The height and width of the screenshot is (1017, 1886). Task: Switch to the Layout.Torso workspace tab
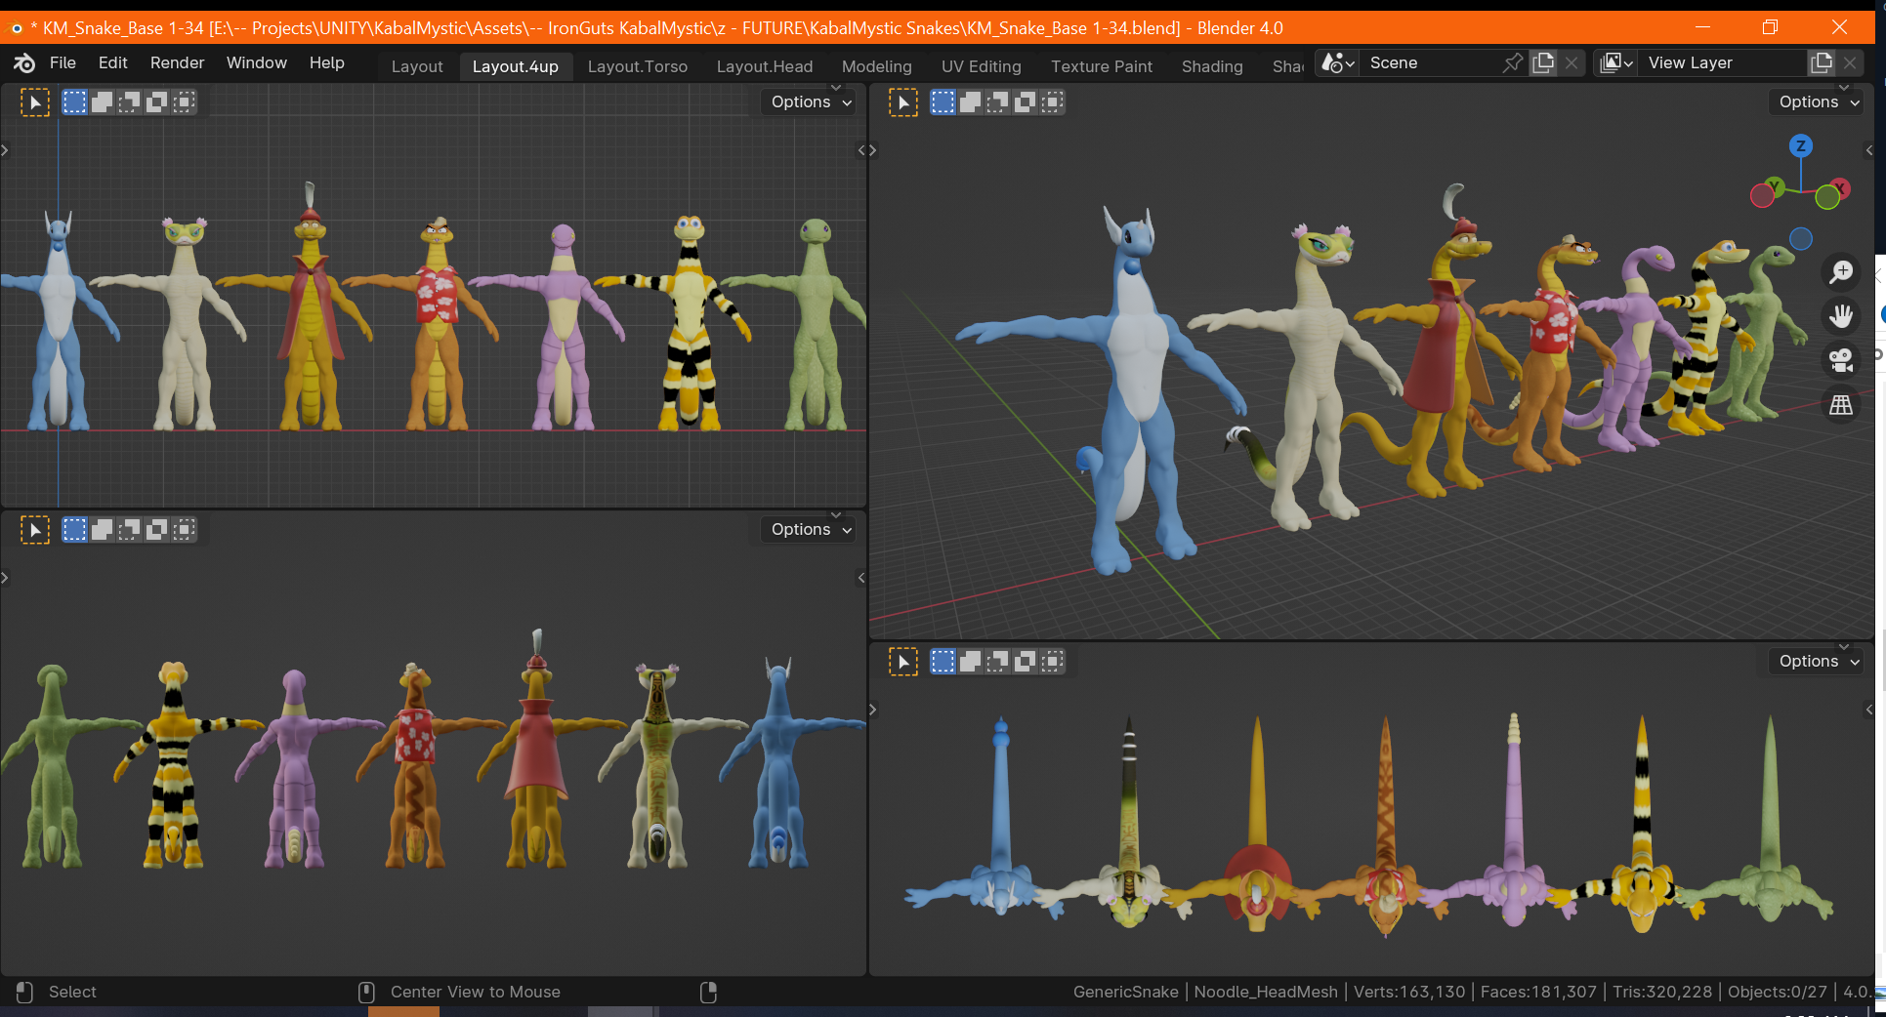click(637, 66)
